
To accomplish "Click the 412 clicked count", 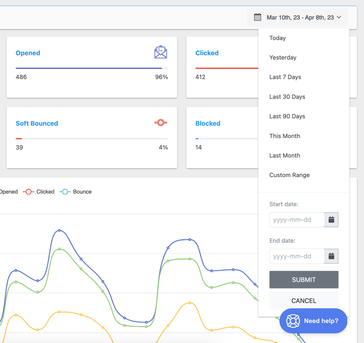I will click(x=200, y=77).
